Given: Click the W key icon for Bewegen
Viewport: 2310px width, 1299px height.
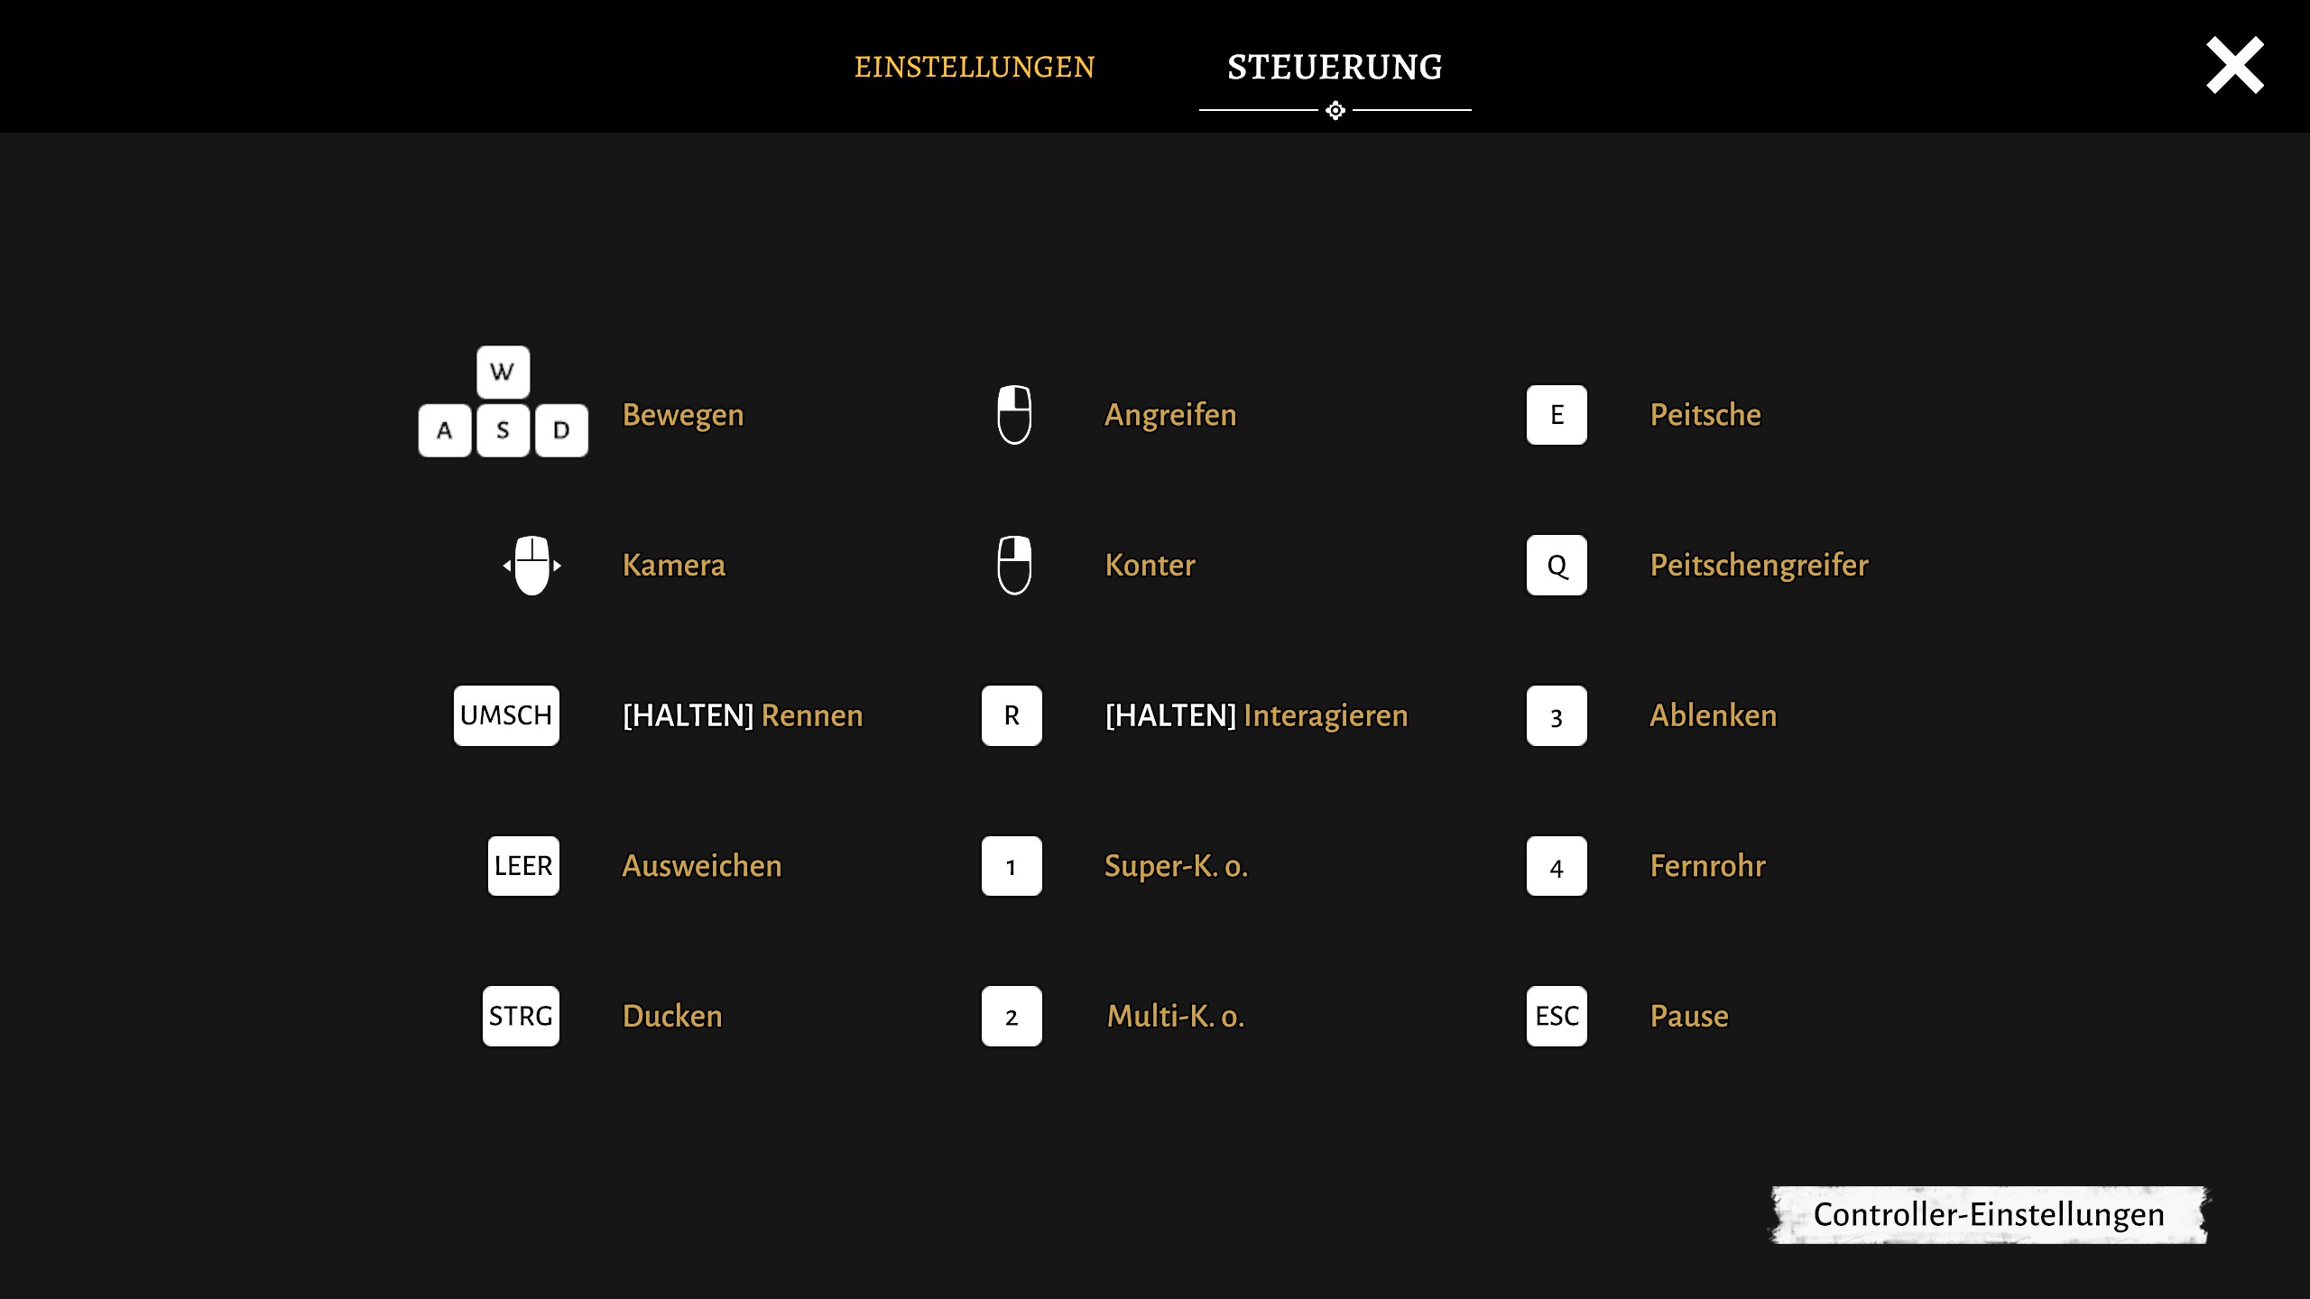Looking at the screenshot, I should tap(503, 372).
